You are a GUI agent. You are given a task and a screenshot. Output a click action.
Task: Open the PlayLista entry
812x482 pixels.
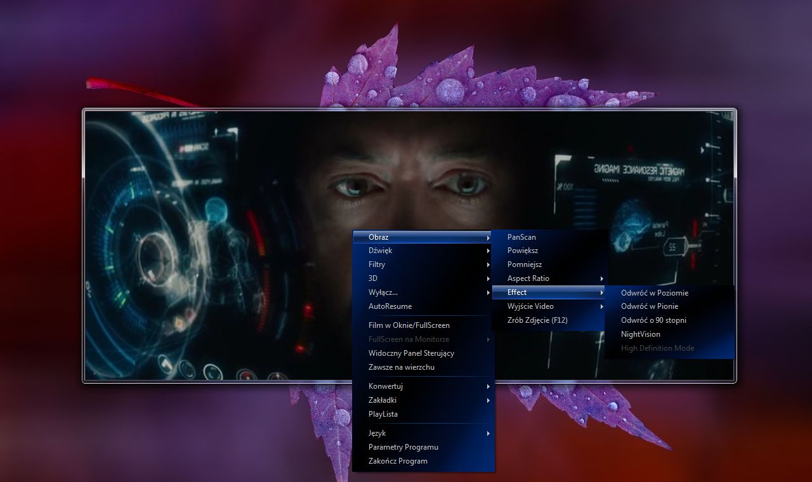pos(423,414)
